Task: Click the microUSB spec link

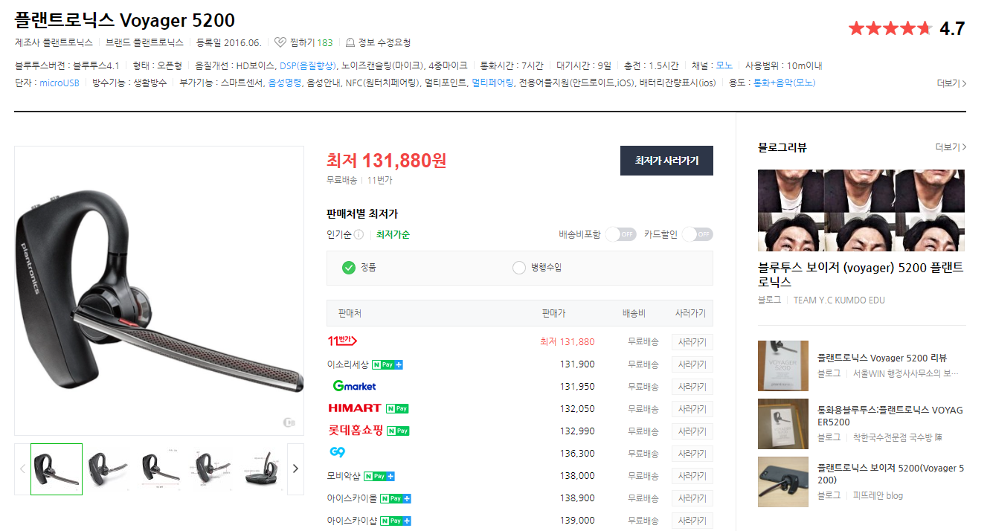Action: pyautogui.click(x=59, y=83)
